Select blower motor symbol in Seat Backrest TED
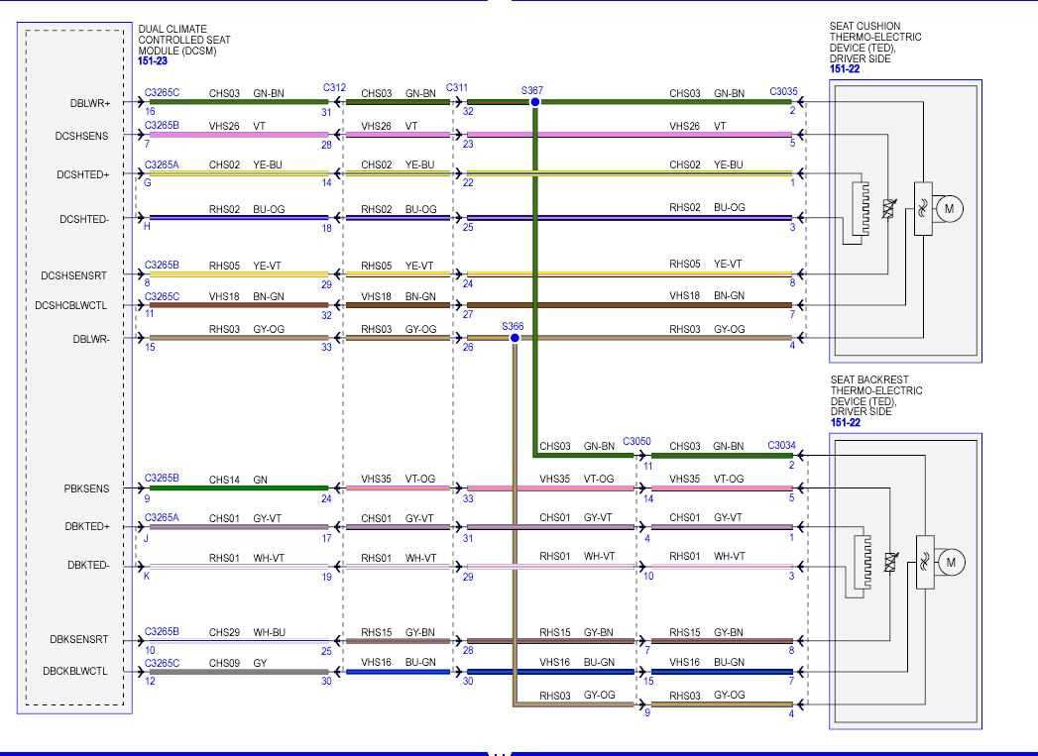The height and width of the screenshot is (756, 1038). (952, 563)
